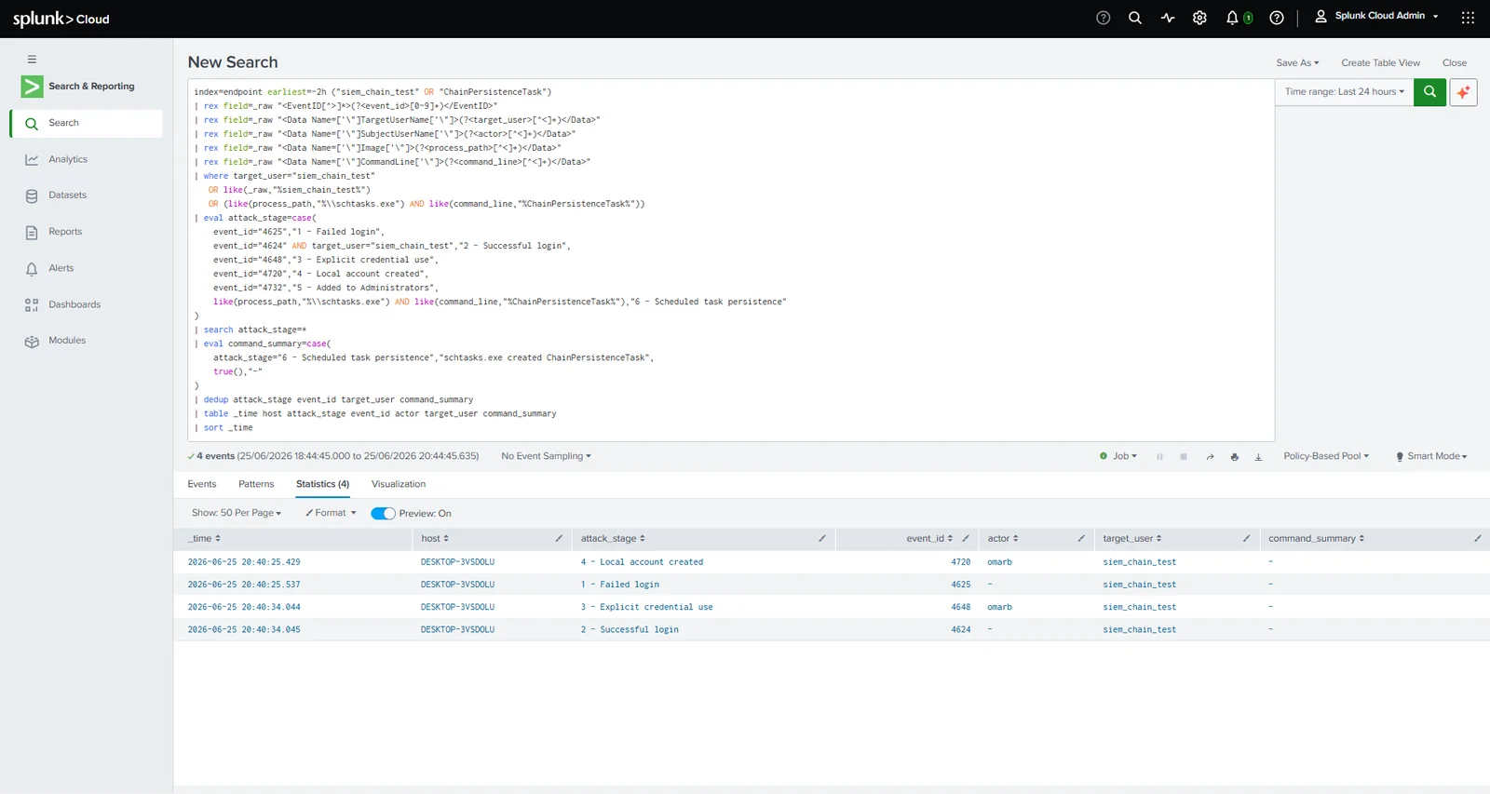
Task: Click the global search magnifier icon
Action: click(x=1135, y=18)
